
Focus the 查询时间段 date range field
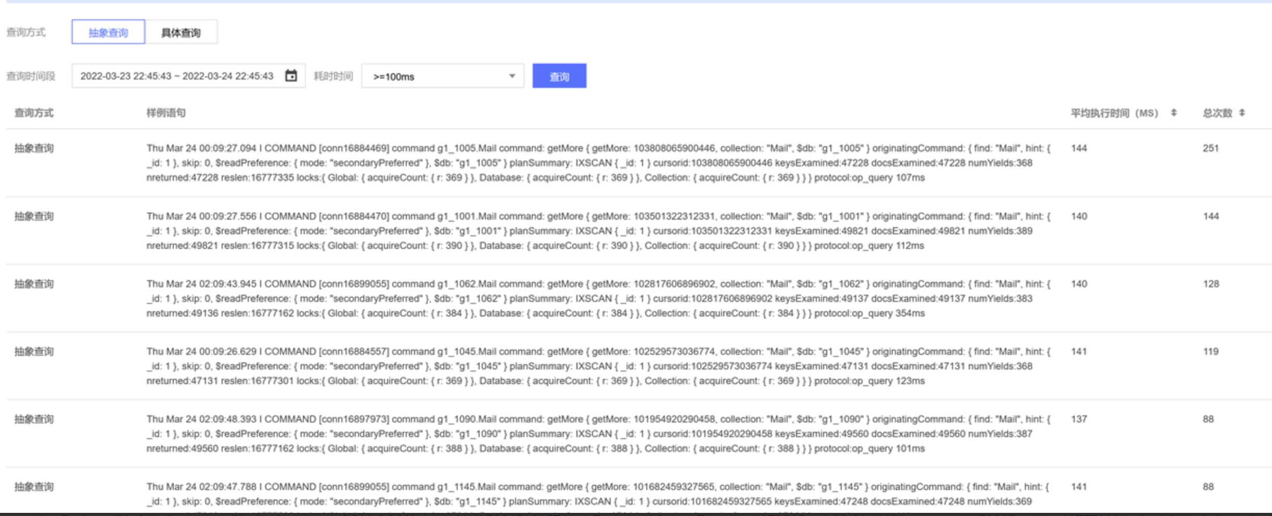tap(177, 76)
